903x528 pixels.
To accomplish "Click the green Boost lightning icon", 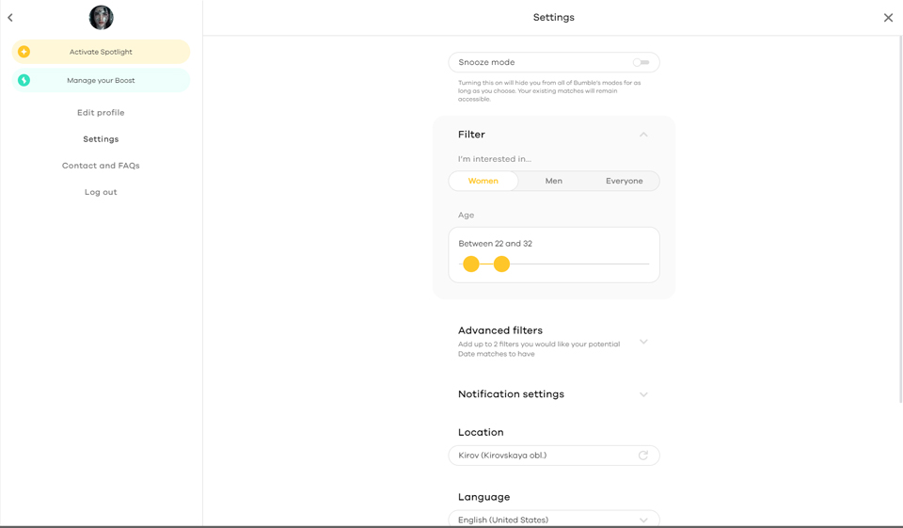I will (x=24, y=80).
